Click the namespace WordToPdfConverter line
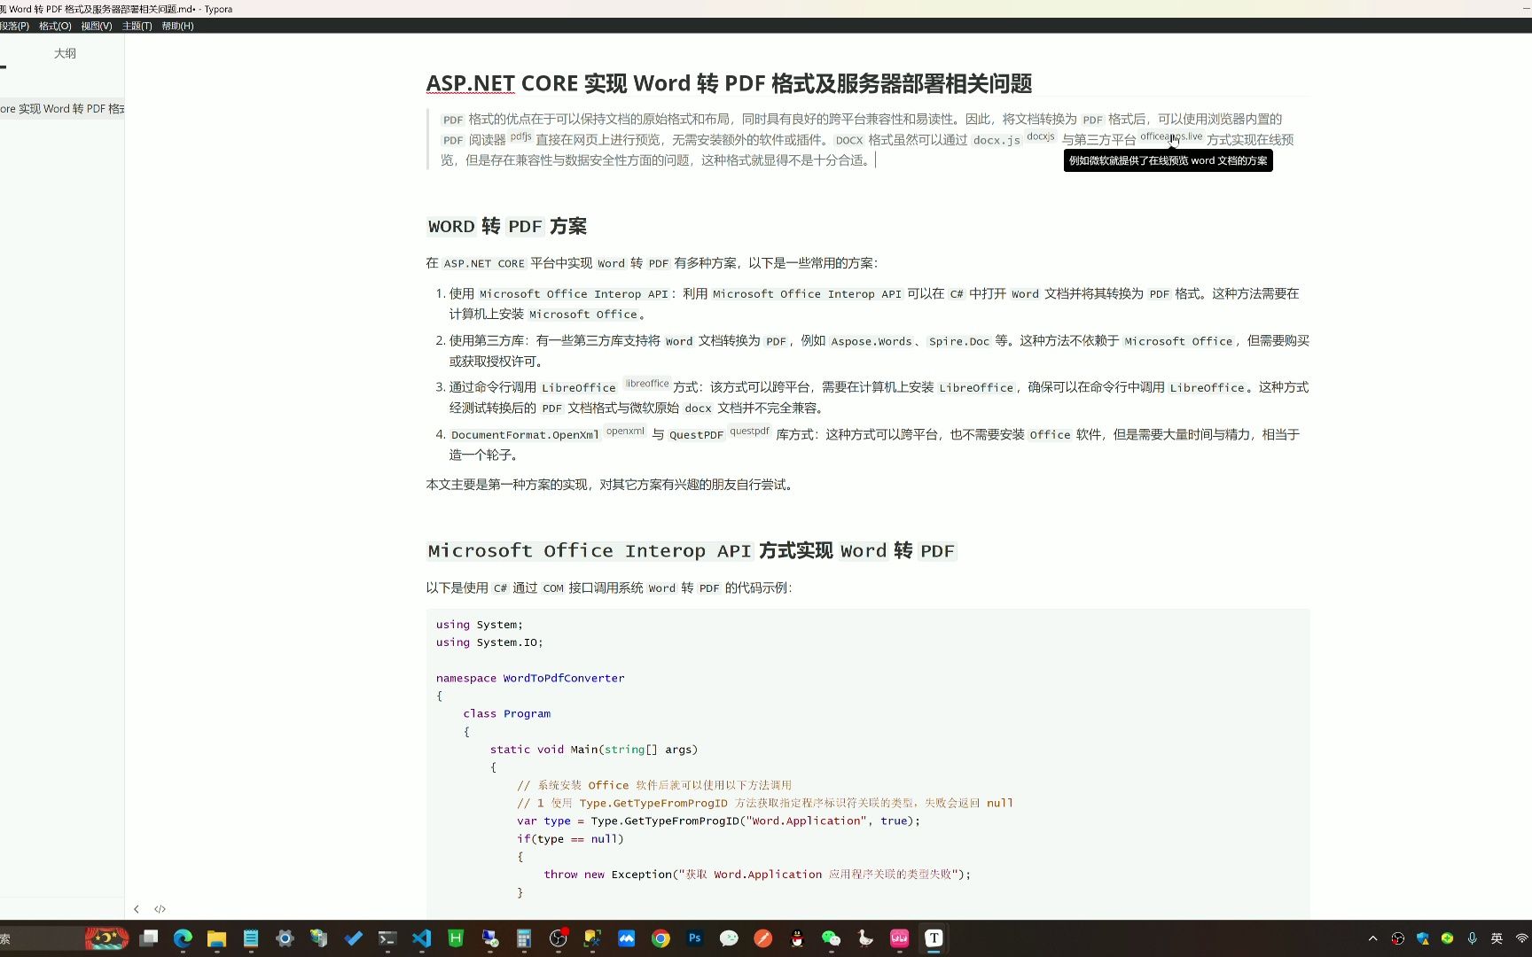The image size is (1532, 957). (530, 678)
